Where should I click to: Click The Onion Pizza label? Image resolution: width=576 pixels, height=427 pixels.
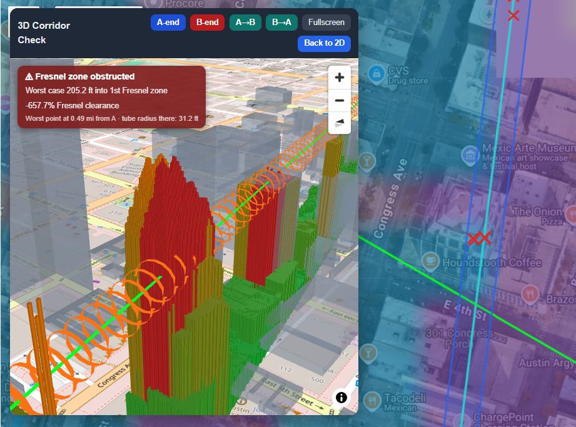(537, 216)
